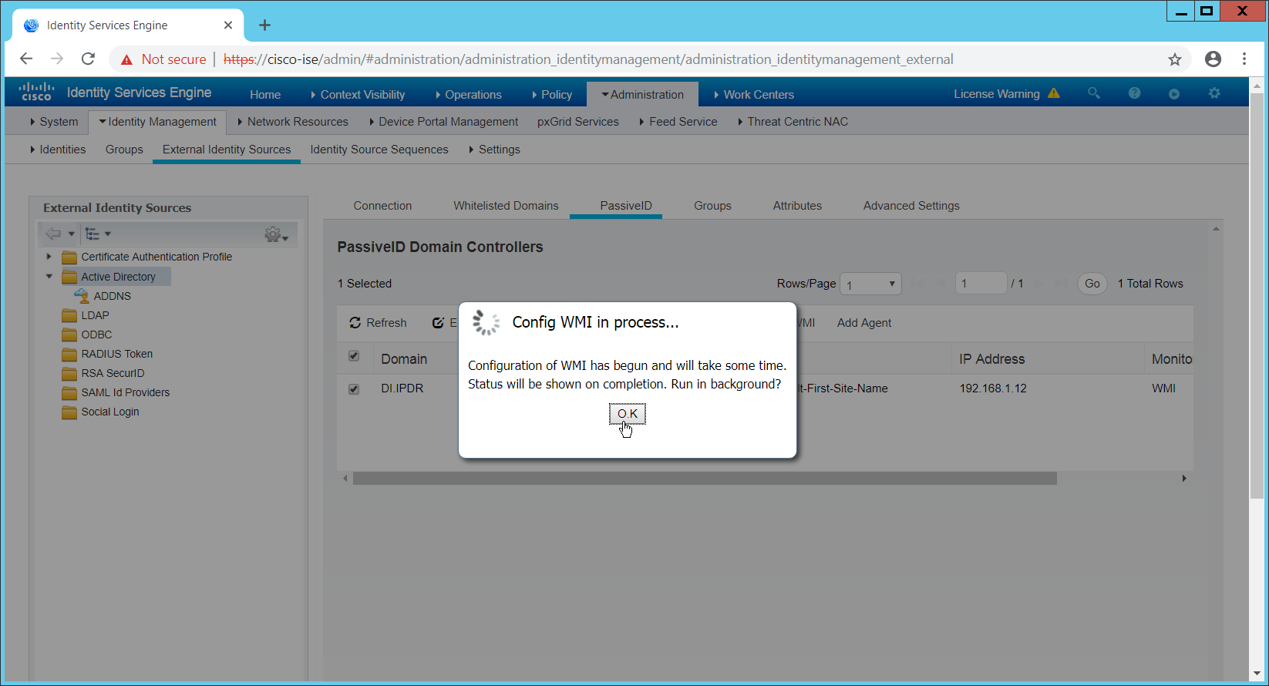
Task: Open the system settings gear in header
Action: click(1214, 93)
